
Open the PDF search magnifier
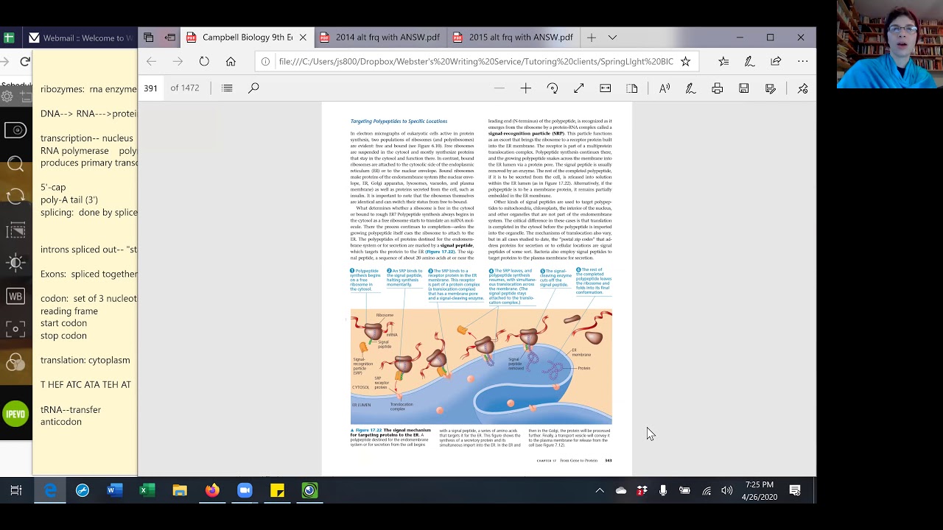[x=253, y=88]
